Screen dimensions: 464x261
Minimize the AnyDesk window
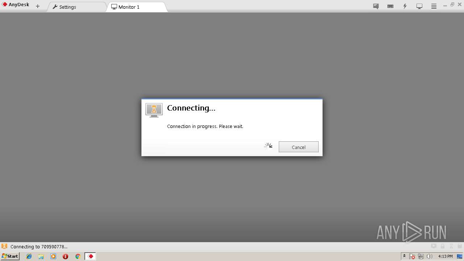click(x=445, y=5)
